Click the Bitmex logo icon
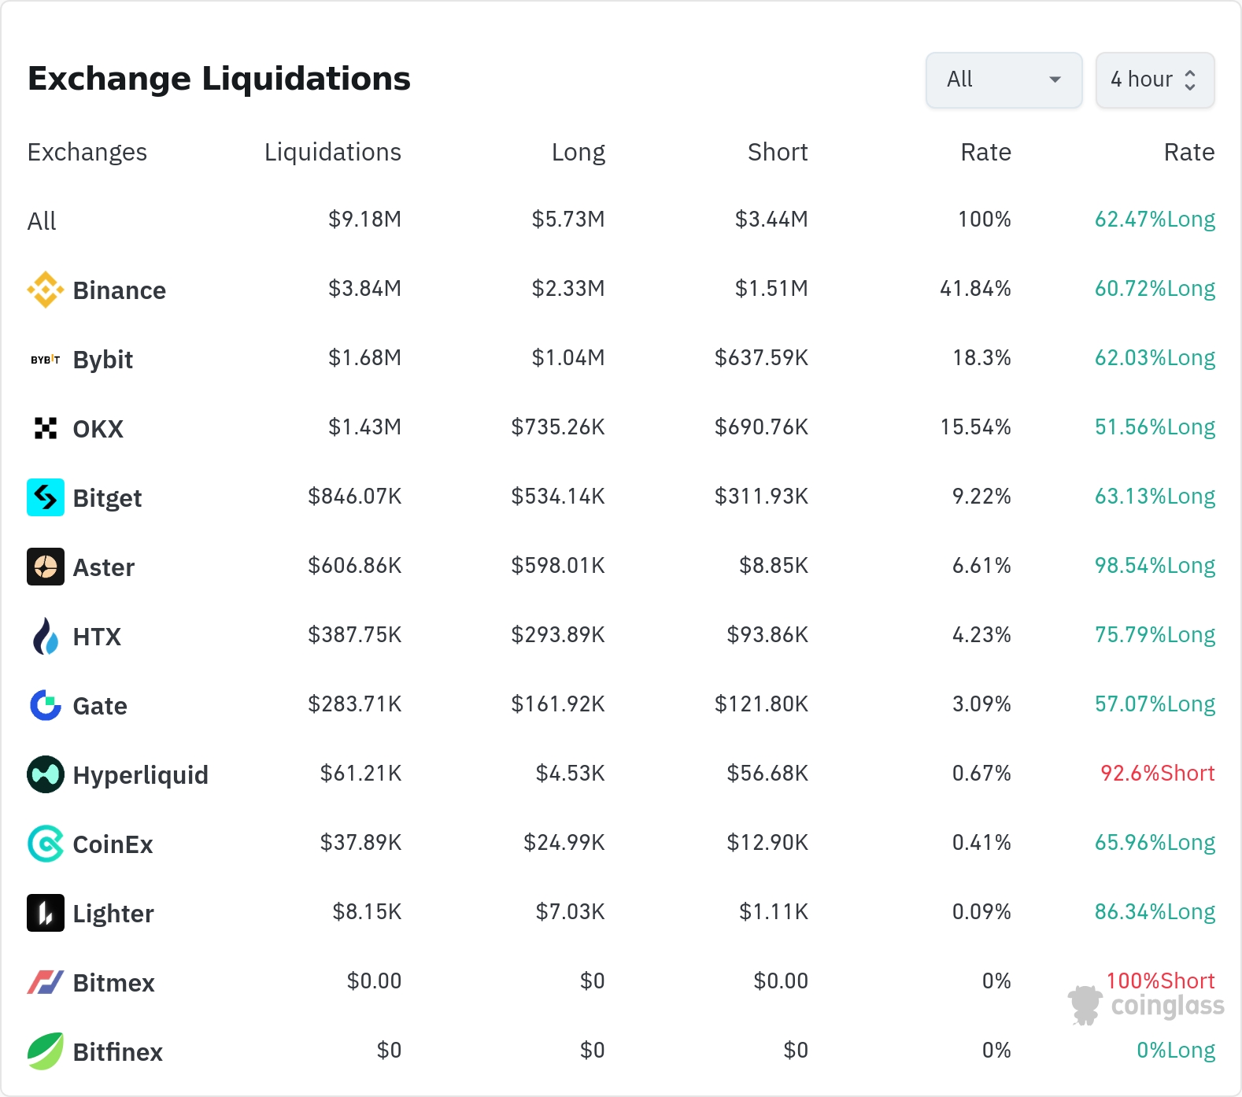The width and height of the screenshot is (1242, 1097). point(46,982)
